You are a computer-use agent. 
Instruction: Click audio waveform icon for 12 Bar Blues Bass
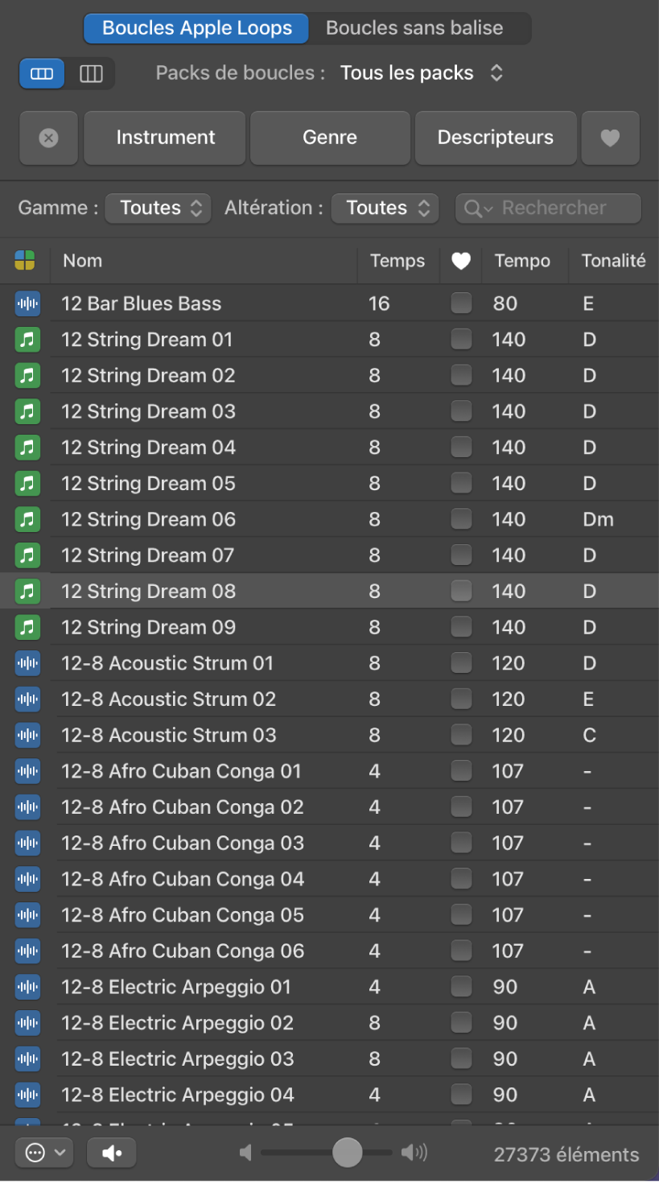pos(27,303)
